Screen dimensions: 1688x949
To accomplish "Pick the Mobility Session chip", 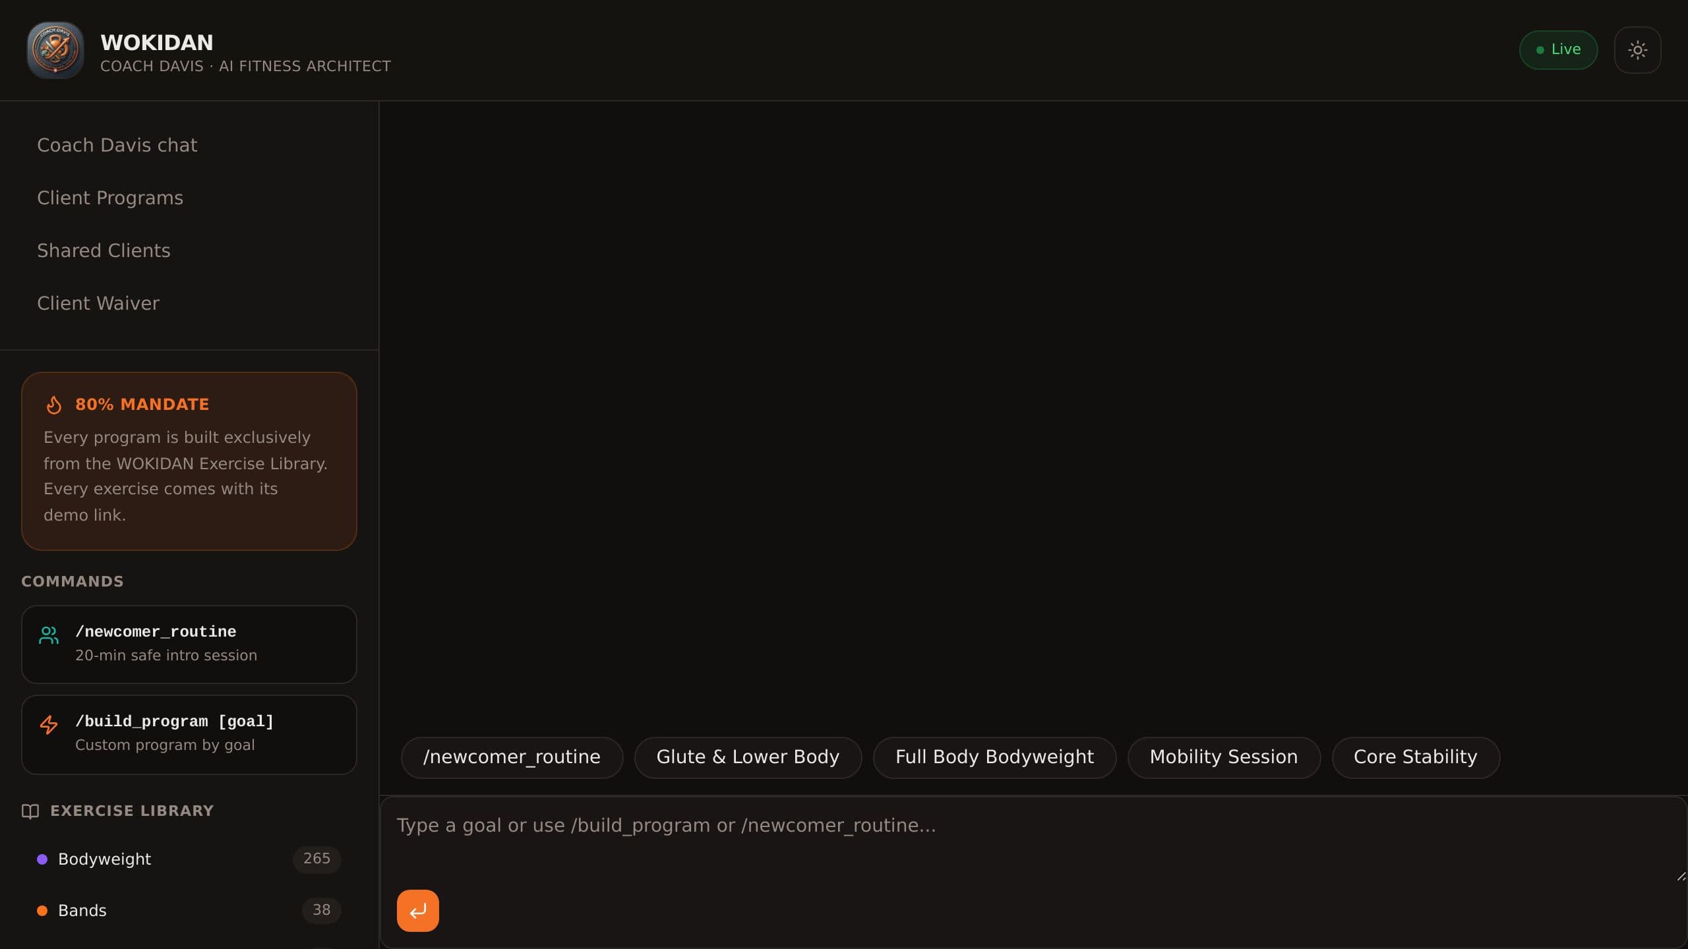I will coord(1224,757).
